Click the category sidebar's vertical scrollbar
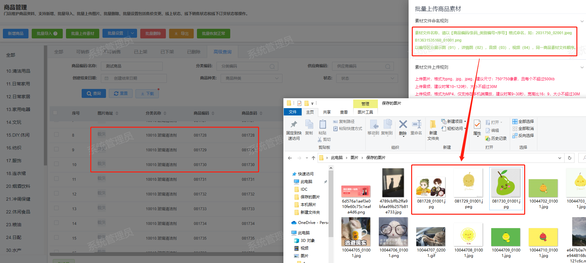This screenshot has width=586, height=263. [45, 106]
